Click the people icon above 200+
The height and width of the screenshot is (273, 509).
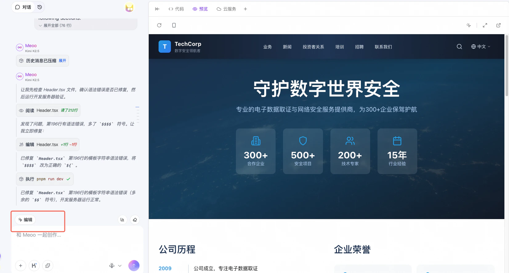350,141
